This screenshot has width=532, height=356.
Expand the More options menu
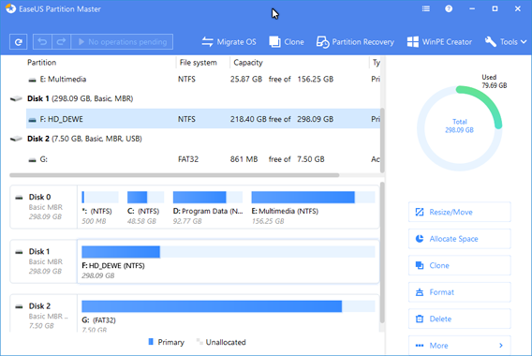click(x=459, y=346)
